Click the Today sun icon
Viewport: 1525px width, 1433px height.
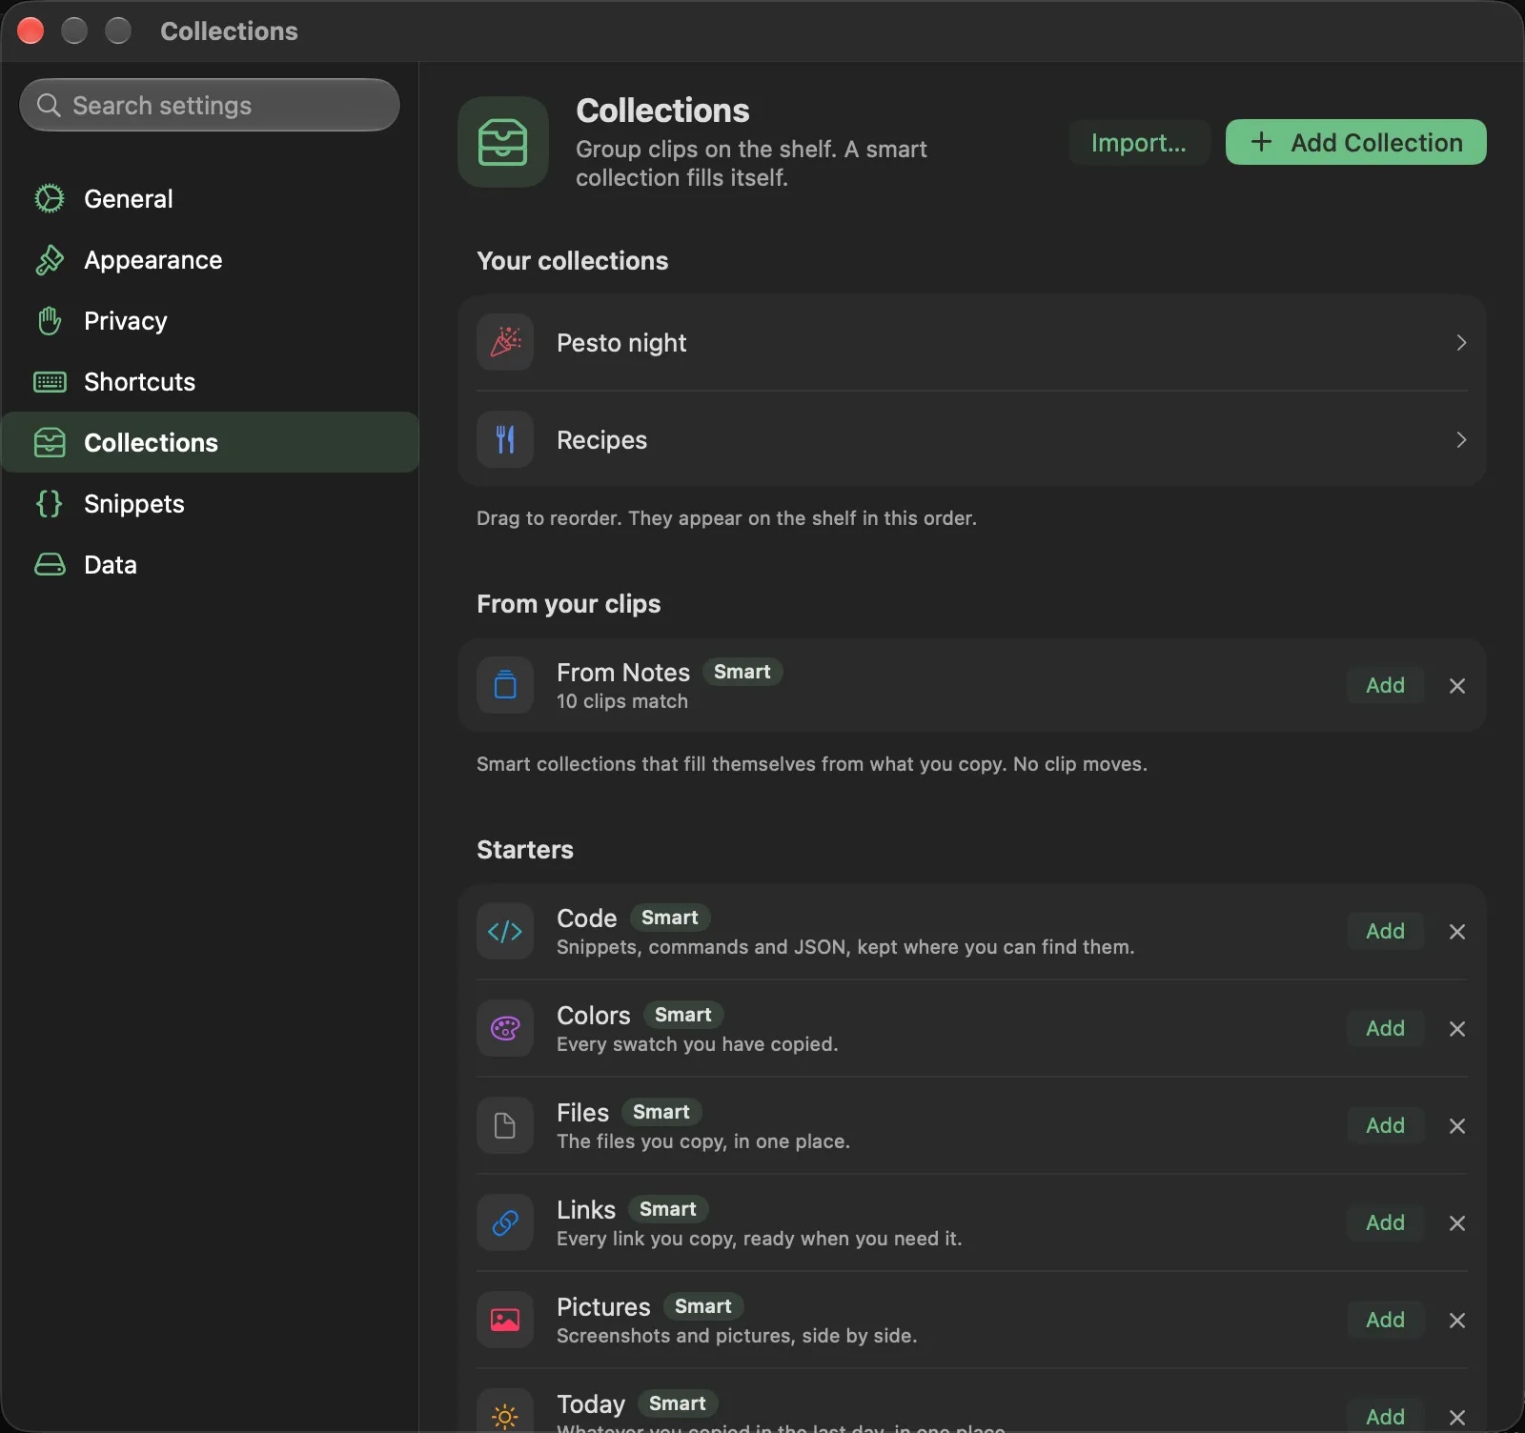point(505,1416)
